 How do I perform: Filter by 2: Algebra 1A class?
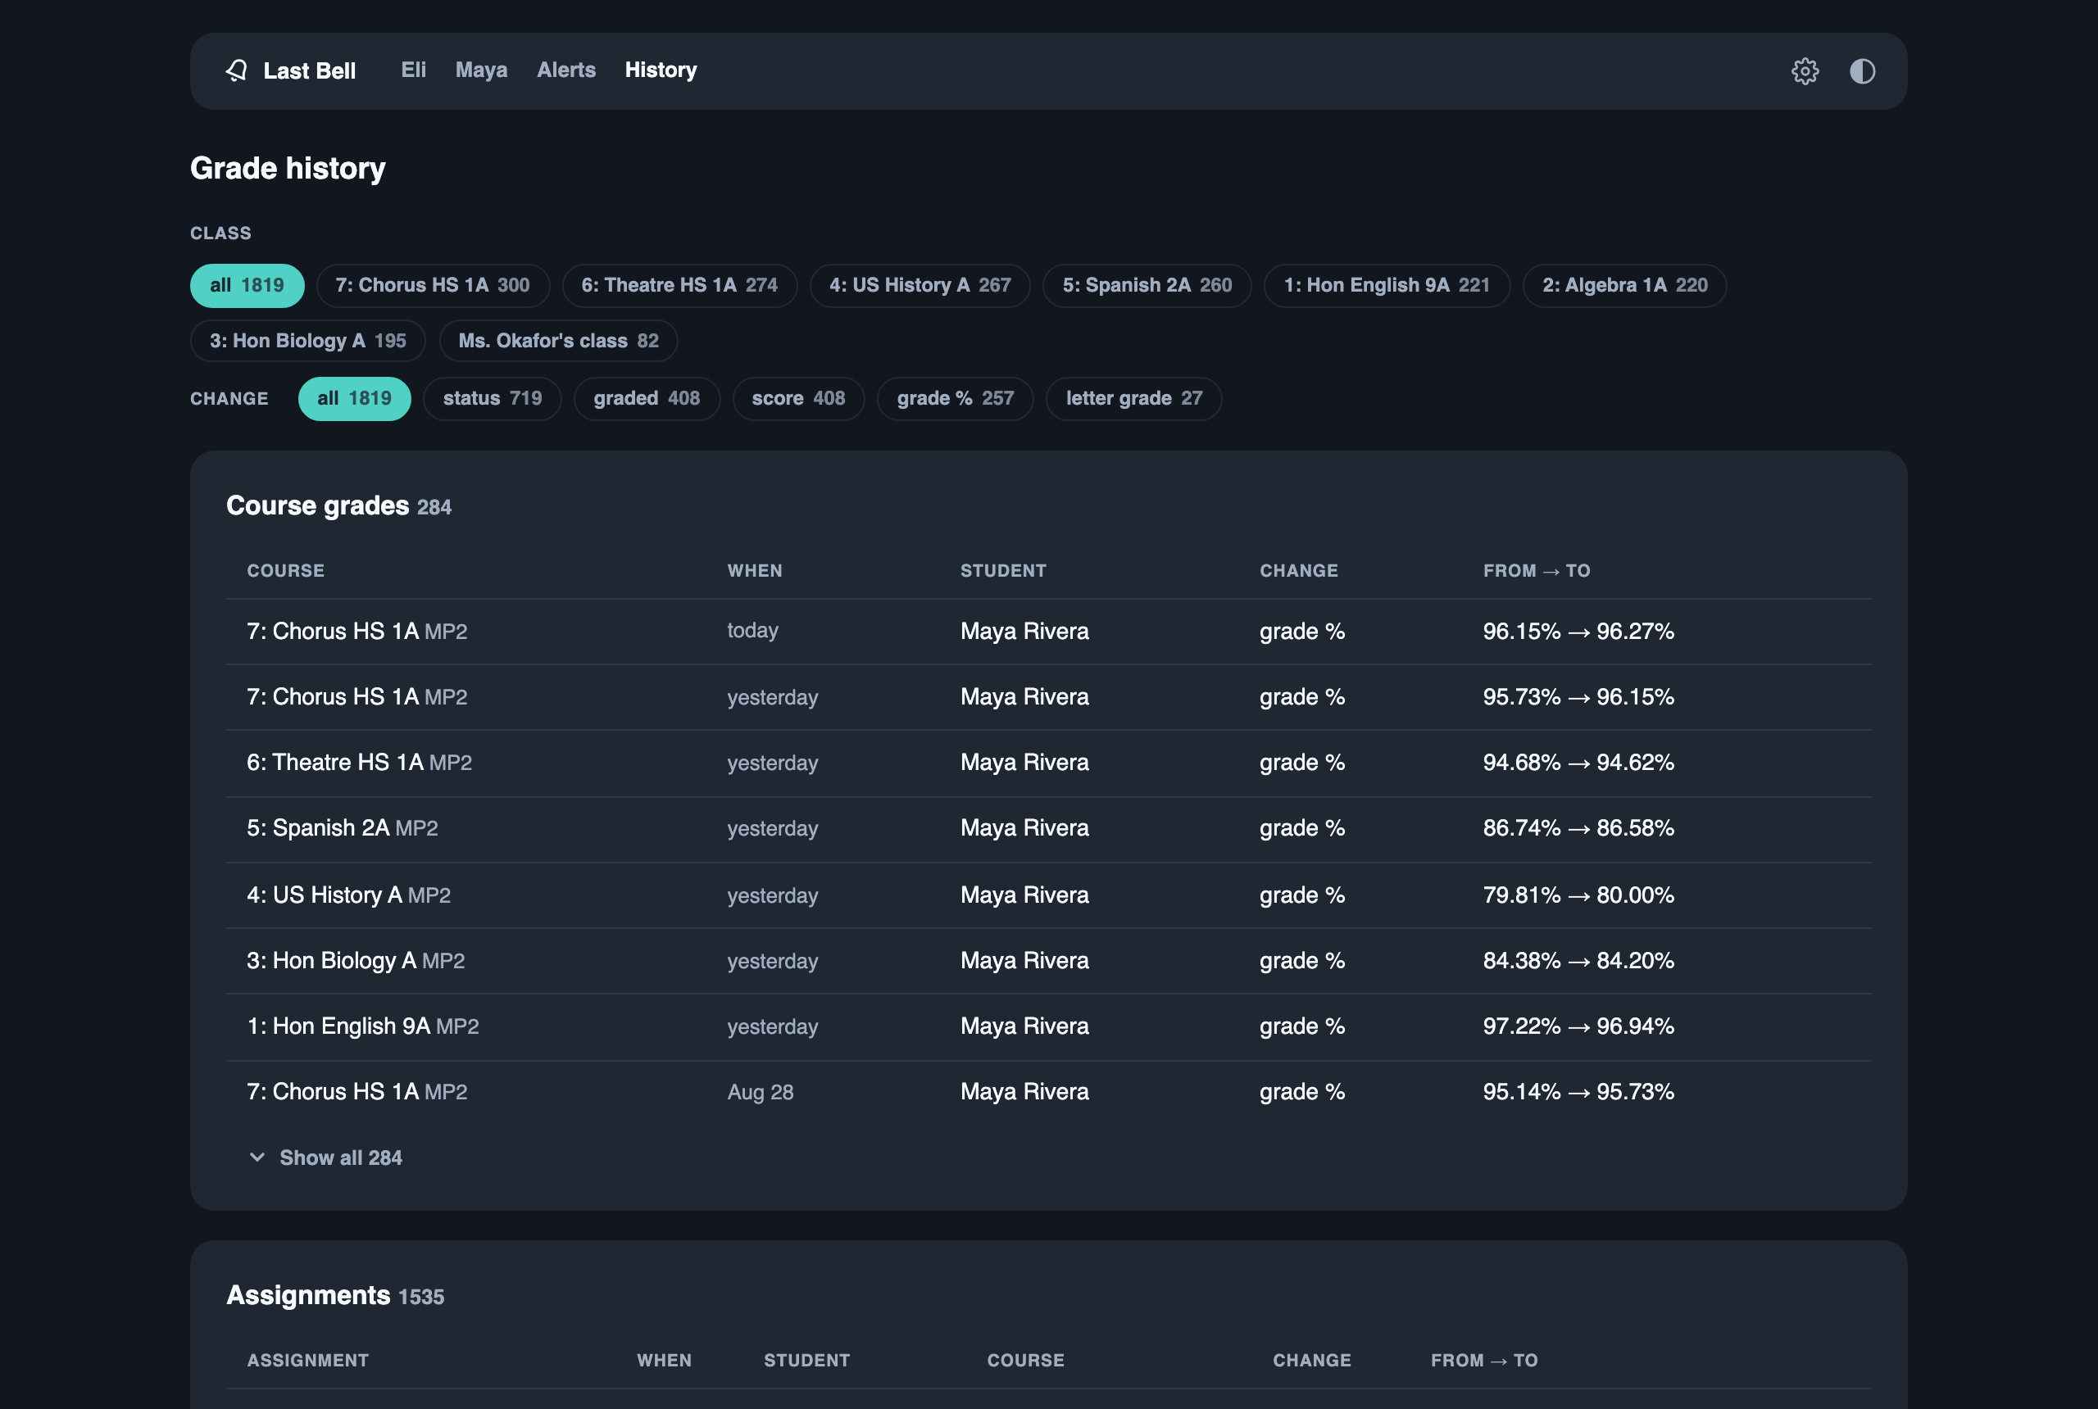click(1624, 285)
